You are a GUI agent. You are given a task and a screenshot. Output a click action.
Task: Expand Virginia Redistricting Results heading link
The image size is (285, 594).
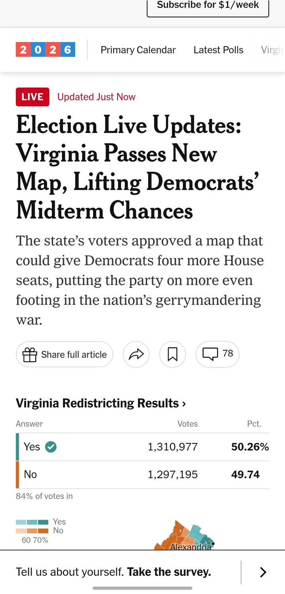click(101, 403)
